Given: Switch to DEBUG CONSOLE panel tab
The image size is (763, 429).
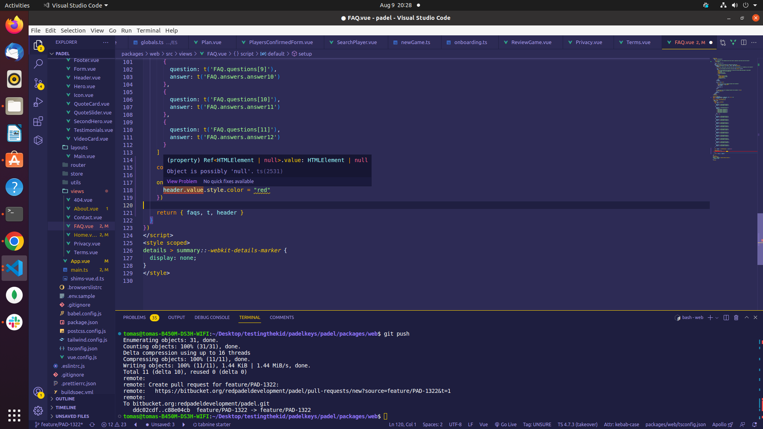Looking at the screenshot, I should (212, 317).
